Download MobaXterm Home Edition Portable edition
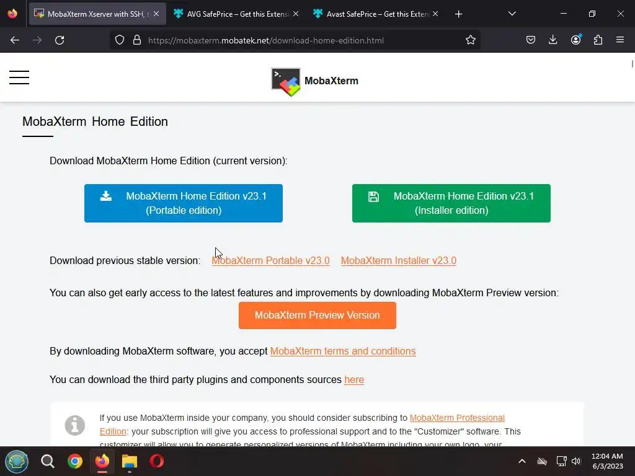Image resolution: width=635 pixels, height=476 pixels. pyautogui.click(x=184, y=203)
